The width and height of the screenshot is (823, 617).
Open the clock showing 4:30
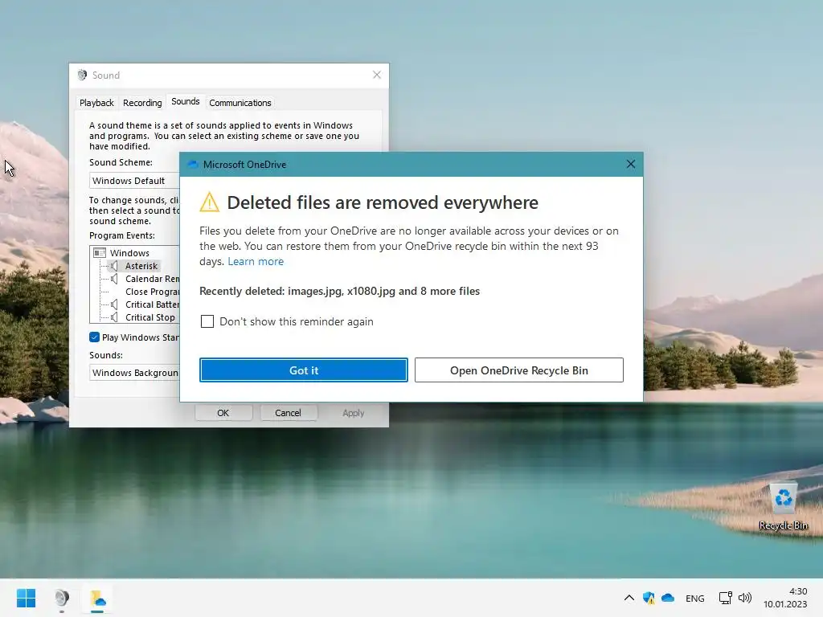[x=785, y=598]
